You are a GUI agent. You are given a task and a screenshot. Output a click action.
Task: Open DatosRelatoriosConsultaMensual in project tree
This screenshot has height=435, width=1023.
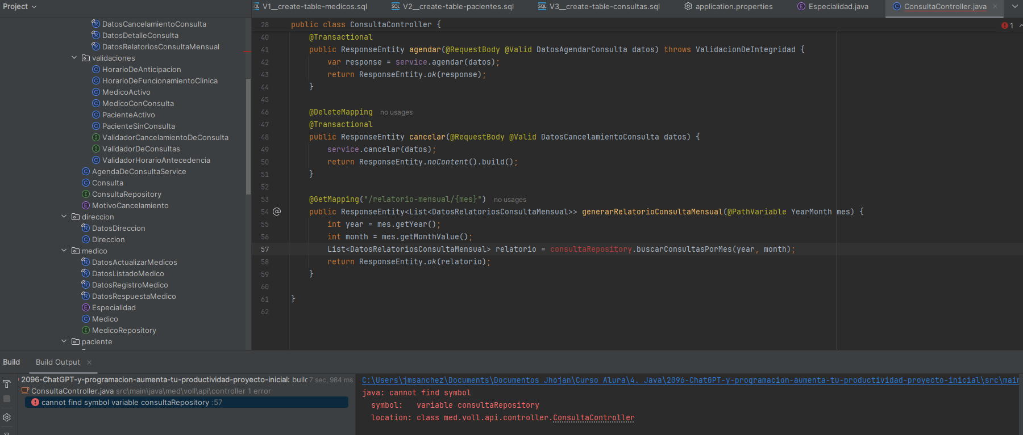161,47
